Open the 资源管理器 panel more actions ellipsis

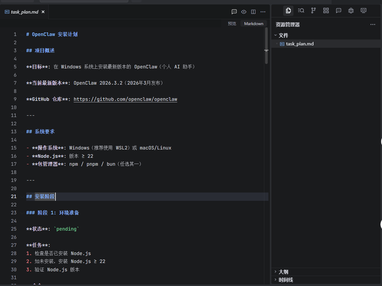pyautogui.click(x=373, y=24)
